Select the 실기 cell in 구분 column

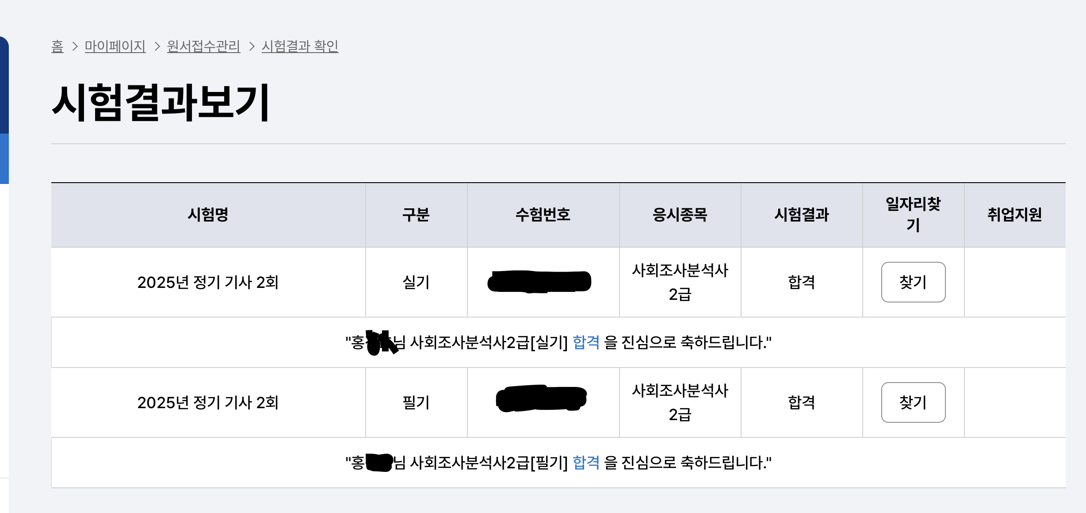point(416,282)
